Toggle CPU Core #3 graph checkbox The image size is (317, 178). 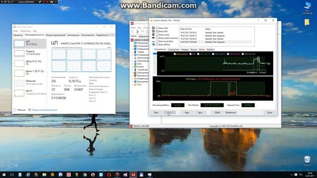(x=228, y=54)
